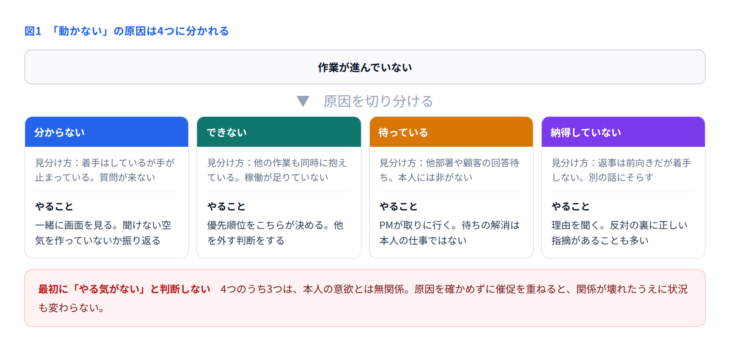Select the text 他の作業も同時に抱えている

pyautogui.click(x=277, y=170)
